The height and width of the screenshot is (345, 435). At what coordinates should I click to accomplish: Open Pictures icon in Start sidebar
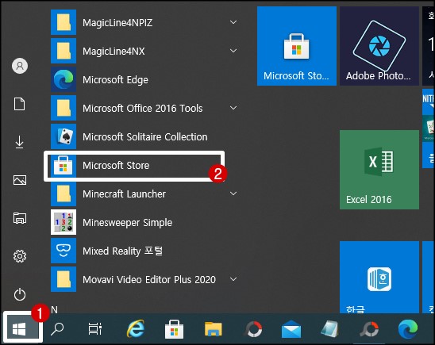pyautogui.click(x=20, y=180)
